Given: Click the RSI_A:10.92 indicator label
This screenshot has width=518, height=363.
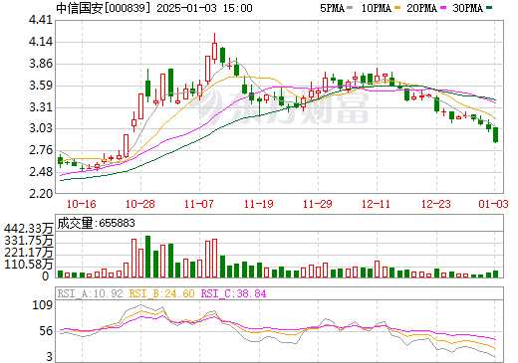Looking at the screenshot, I should (x=91, y=293).
